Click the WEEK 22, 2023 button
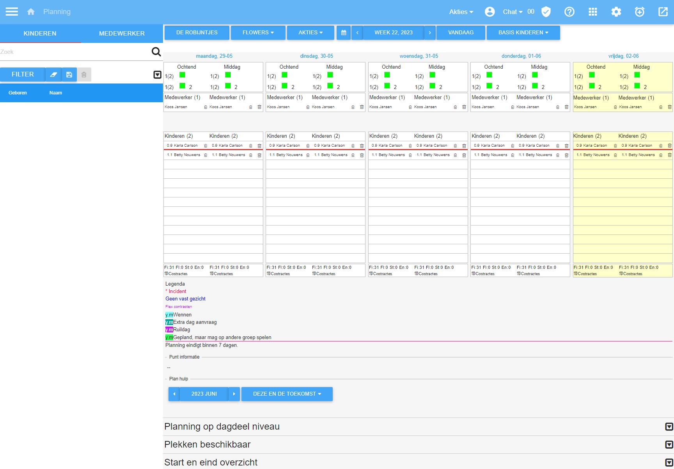 pyautogui.click(x=394, y=33)
